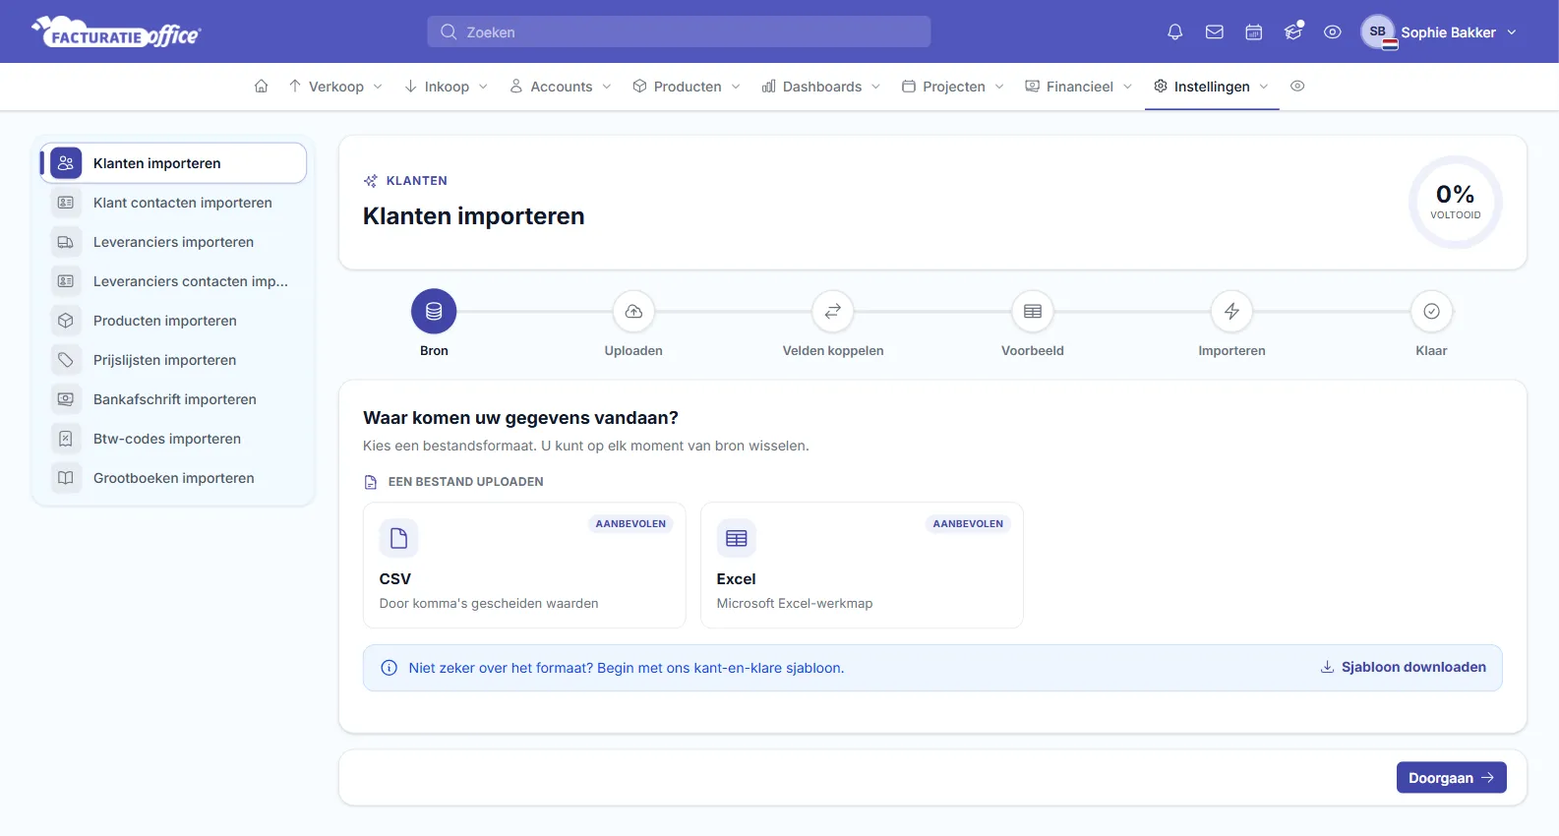Screen dimensions: 1559x836
Task: Click the Doorgaan button
Action: click(1451, 778)
